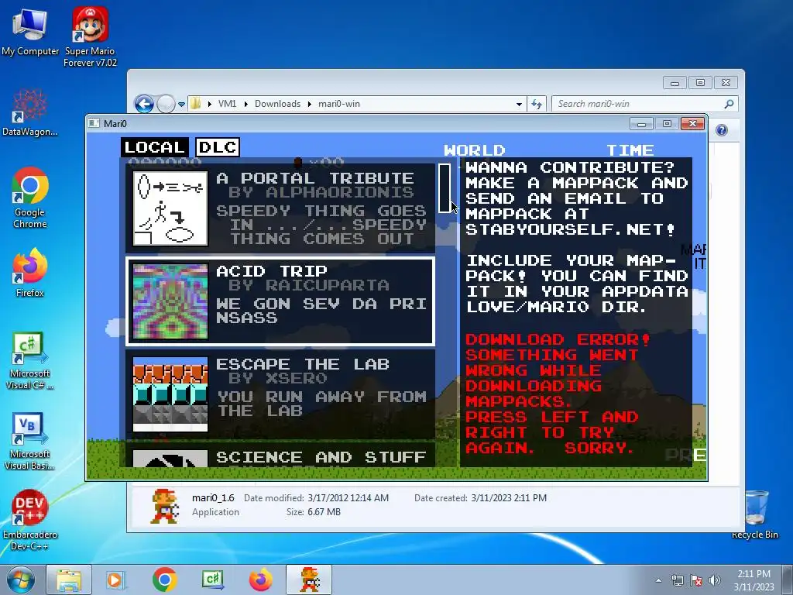Image resolution: width=793 pixels, height=595 pixels.
Task: Open Action Center flag icon
Action: click(x=696, y=580)
